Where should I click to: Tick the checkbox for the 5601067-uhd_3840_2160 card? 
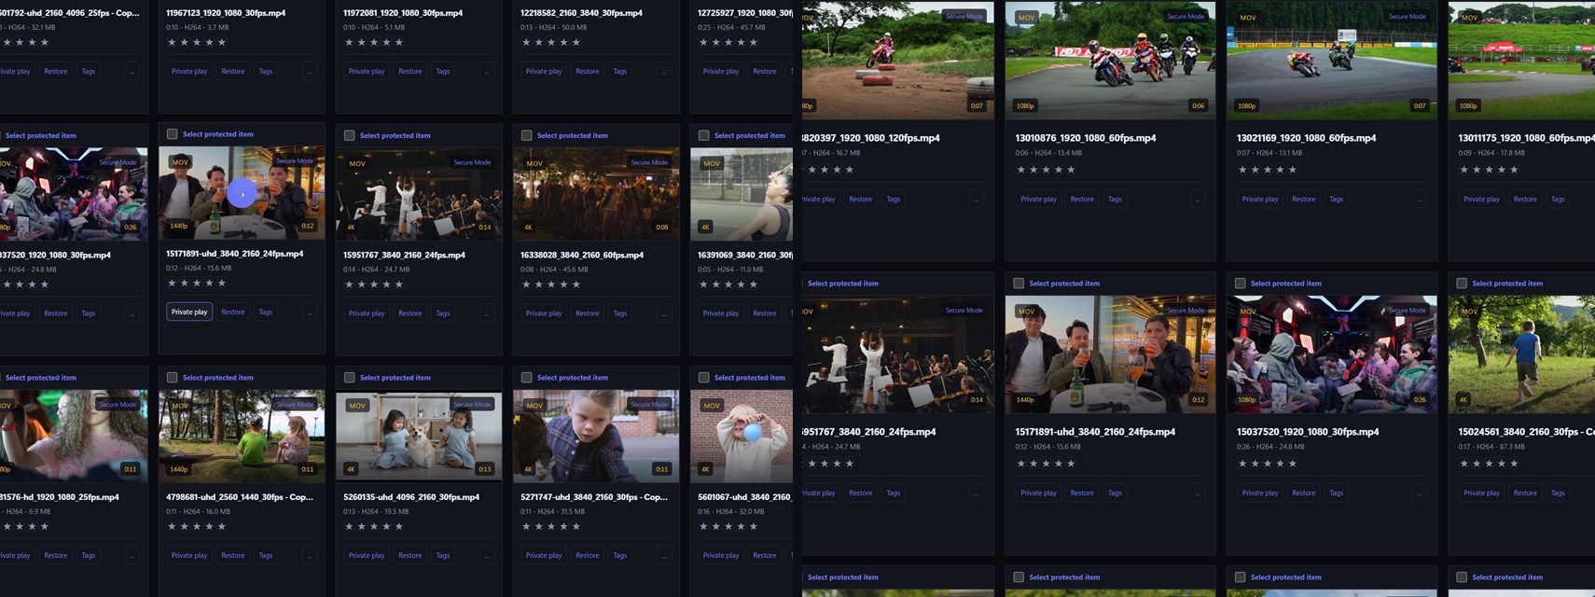pos(703,378)
